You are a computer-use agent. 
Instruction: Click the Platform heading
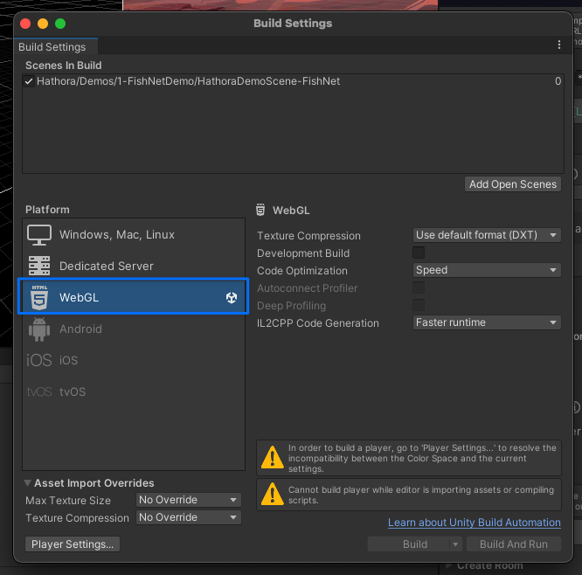coord(47,210)
